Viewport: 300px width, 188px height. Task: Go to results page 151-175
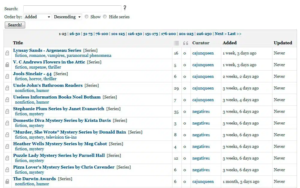pos(151,34)
